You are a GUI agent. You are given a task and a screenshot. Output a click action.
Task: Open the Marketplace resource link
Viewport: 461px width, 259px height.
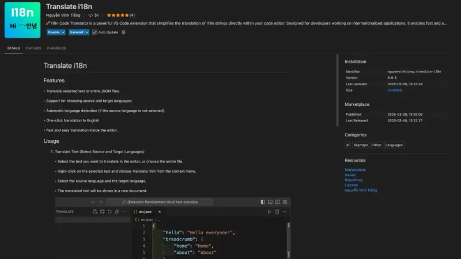[x=355, y=170]
